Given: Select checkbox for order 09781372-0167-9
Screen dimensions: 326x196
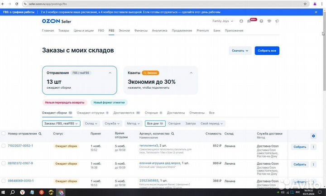Looking at the screenshot, I should [3, 163].
